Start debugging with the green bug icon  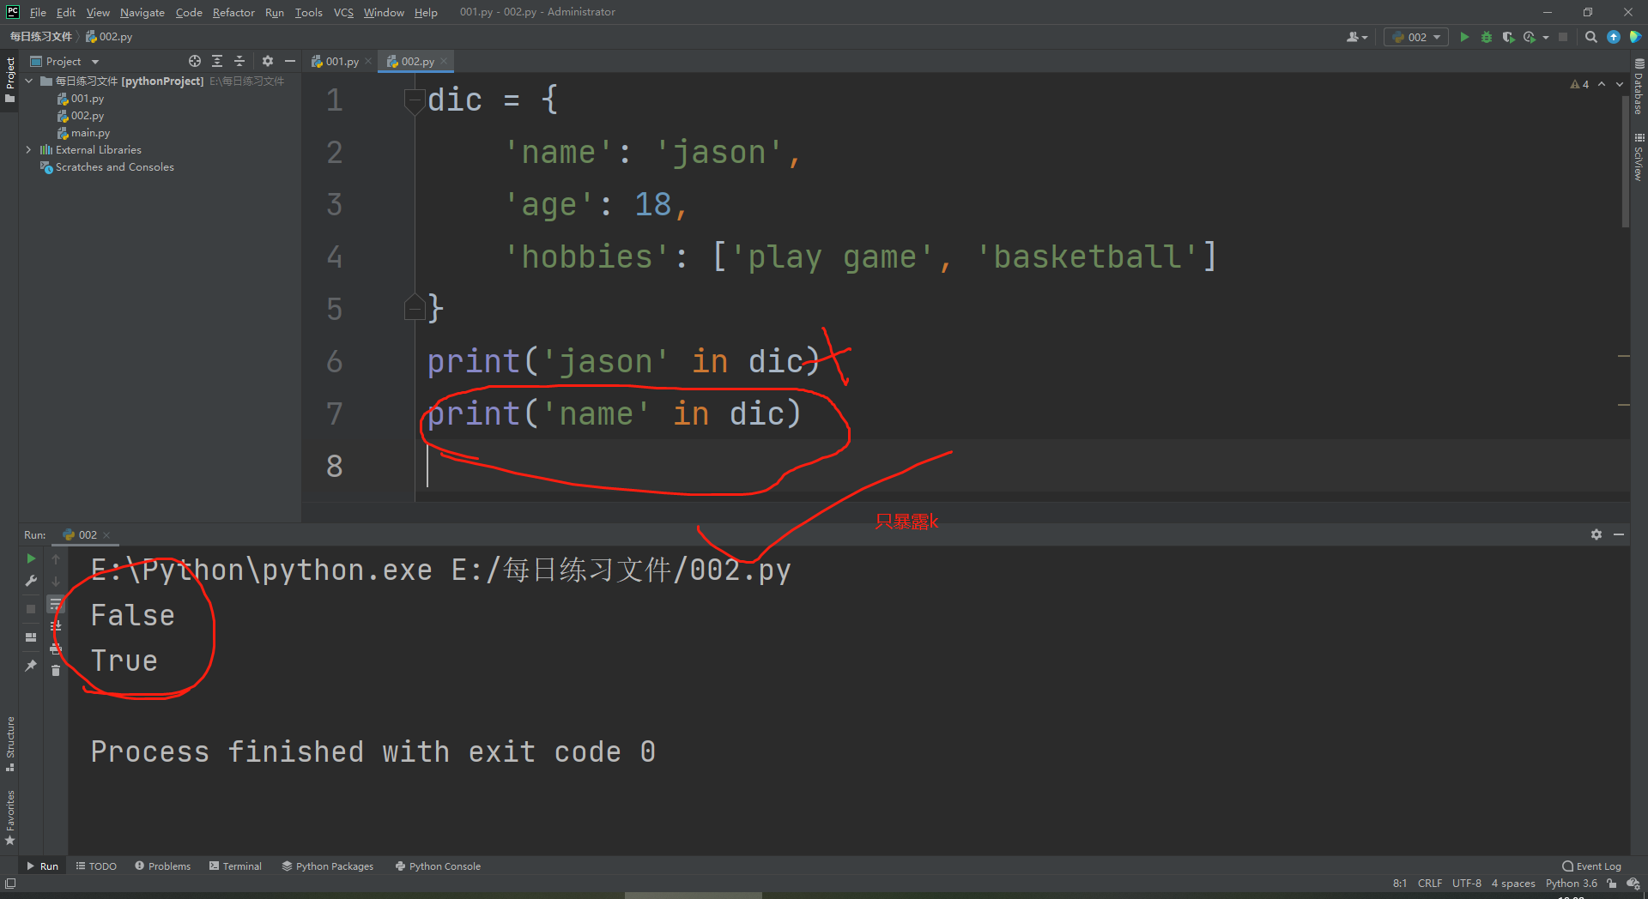tap(1487, 37)
